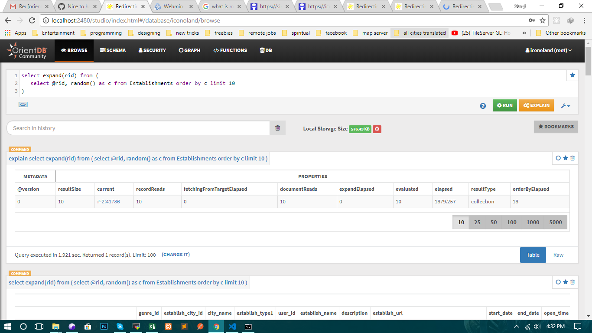Run the query with the RUN button
Screen dimensions: 592x333
point(504,105)
